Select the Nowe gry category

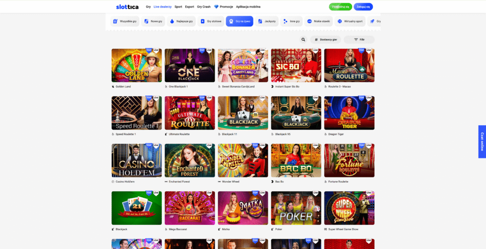pyautogui.click(x=153, y=21)
